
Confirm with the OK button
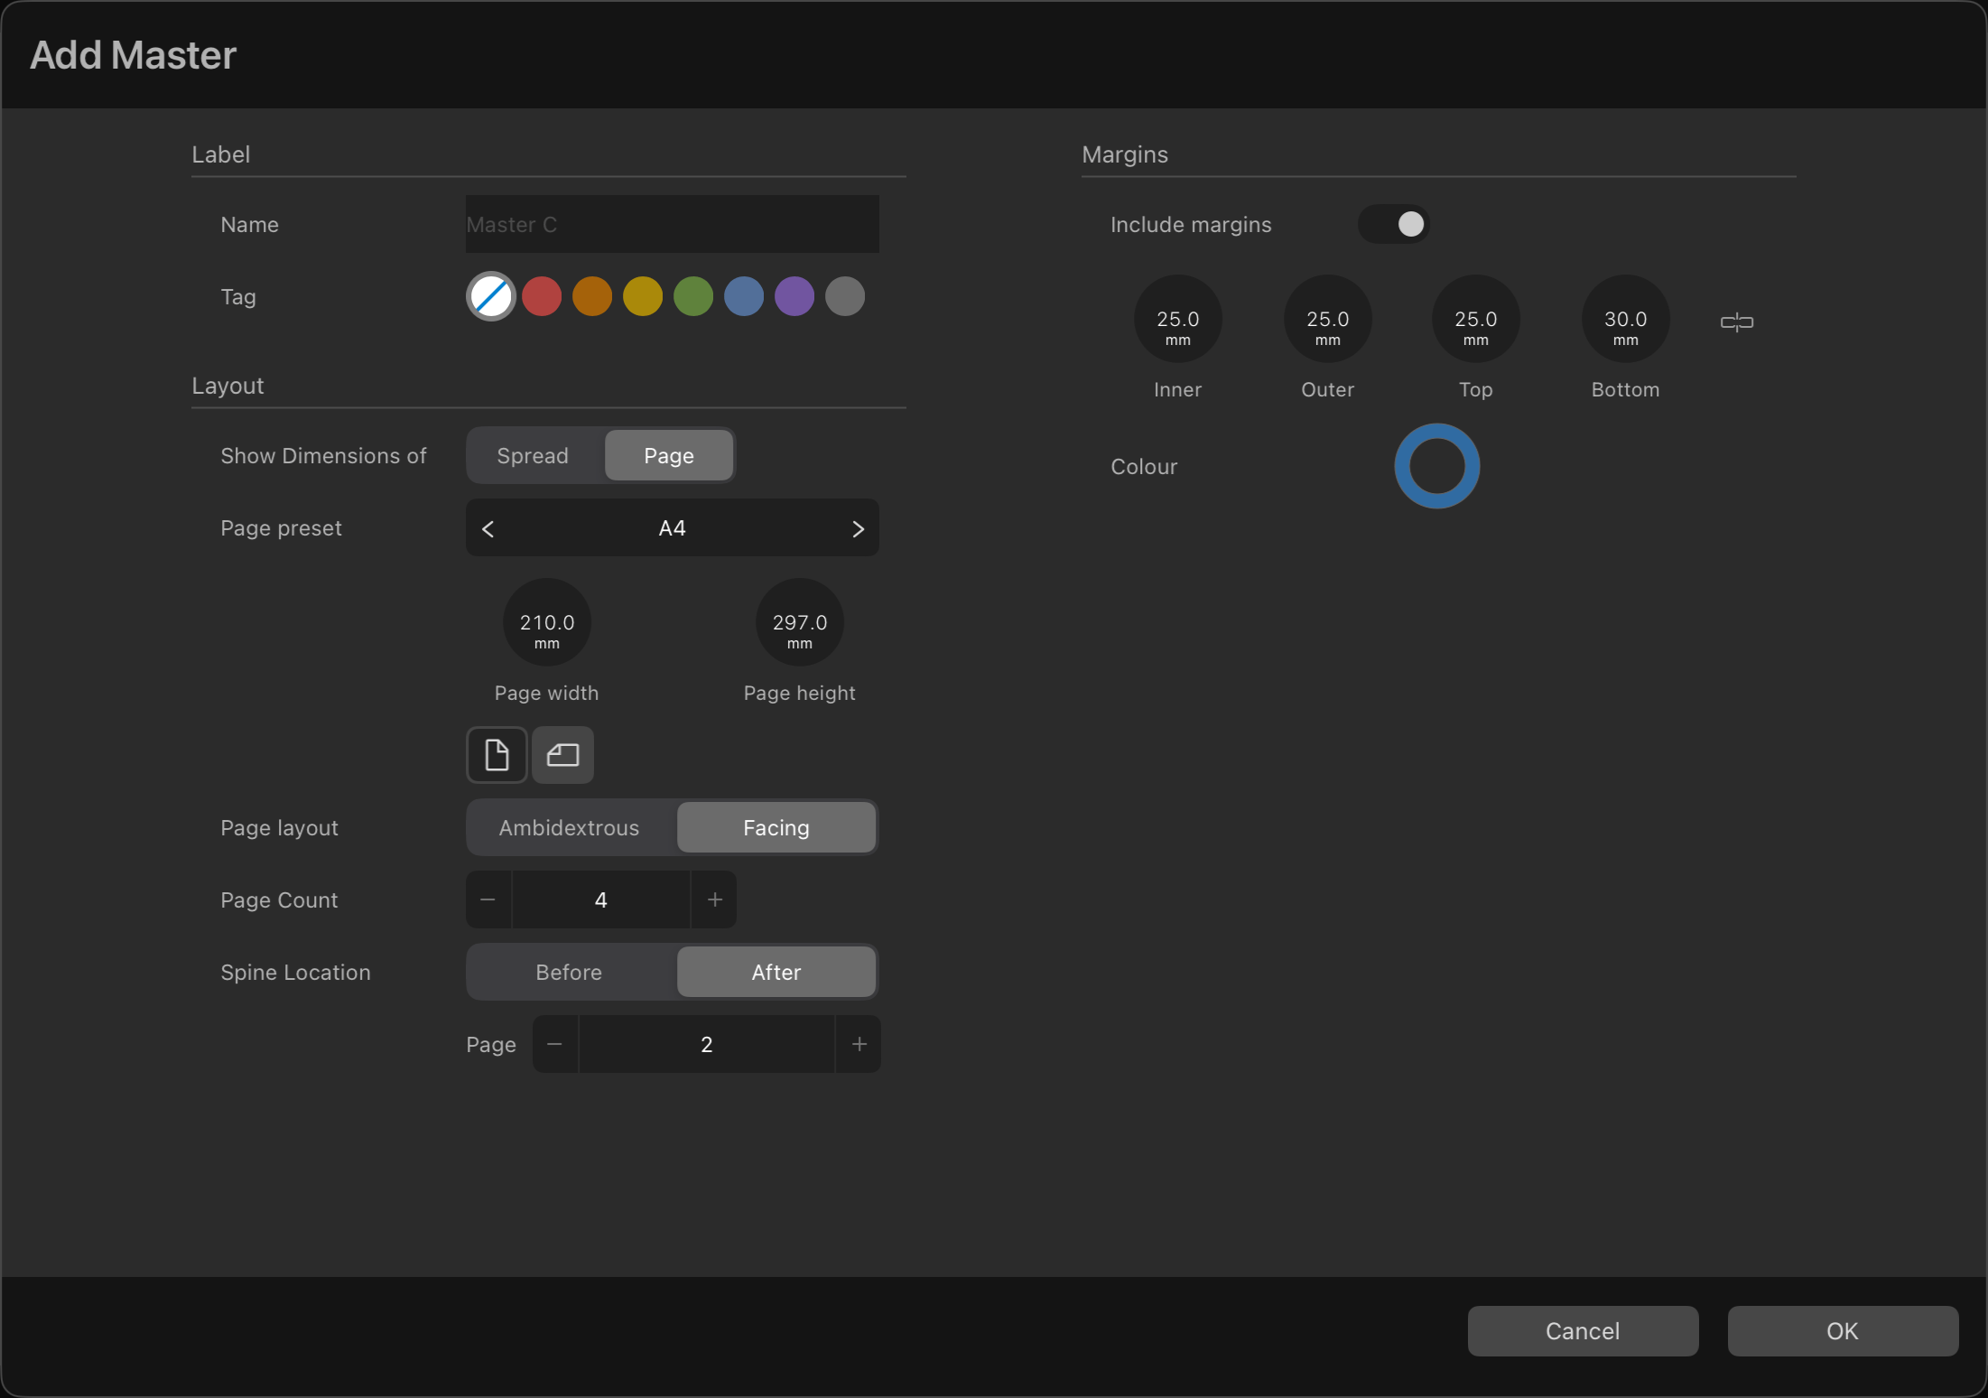[1844, 1331]
